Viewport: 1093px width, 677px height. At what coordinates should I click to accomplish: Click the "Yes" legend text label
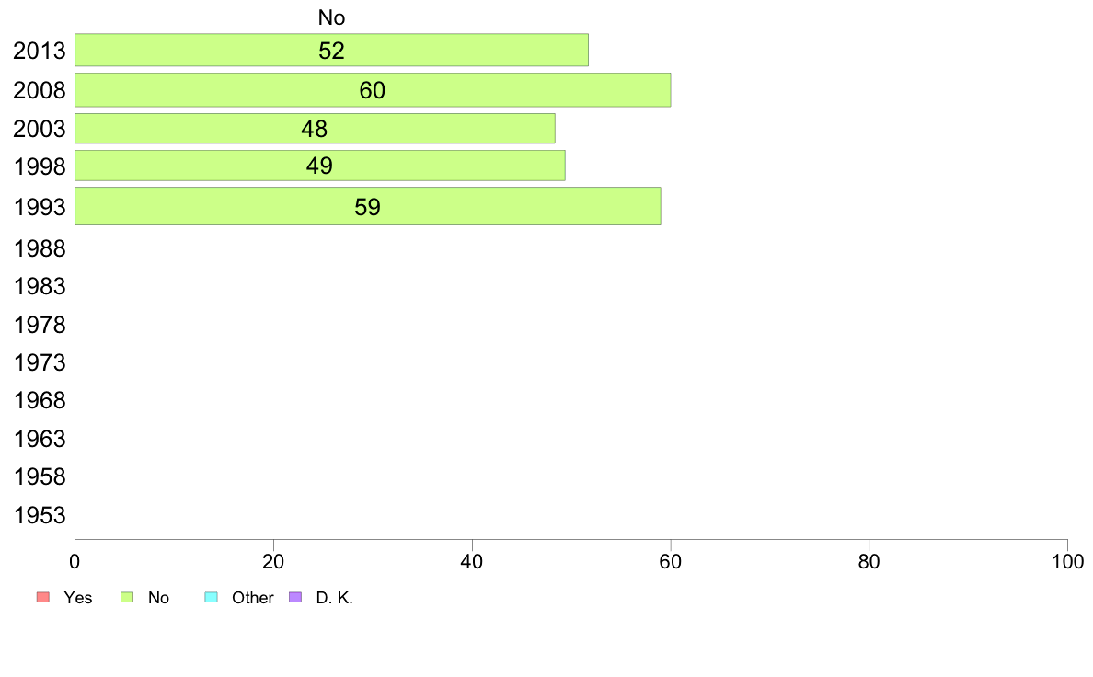tap(78, 598)
